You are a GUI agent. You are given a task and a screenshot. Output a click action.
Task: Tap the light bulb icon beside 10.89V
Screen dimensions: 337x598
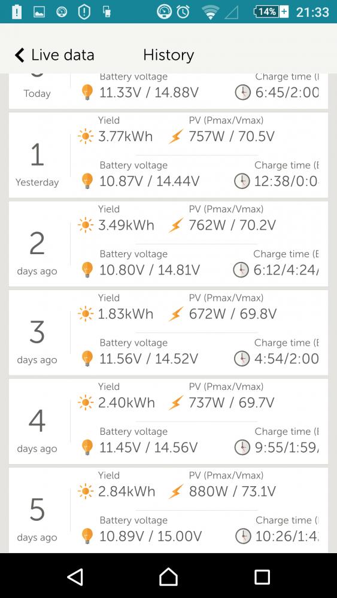pyautogui.click(x=88, y=536)
